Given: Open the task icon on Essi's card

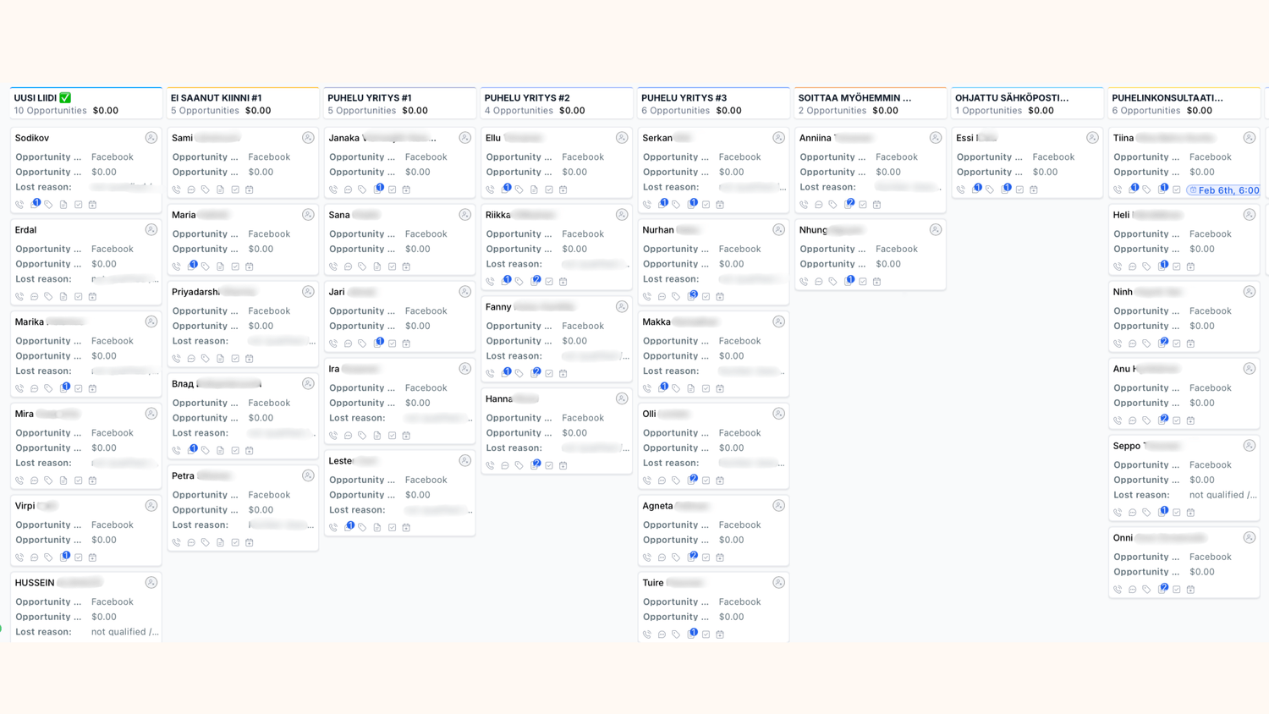Looking at the screenshot, I should pyautogui.click(x=1019, y=189).
